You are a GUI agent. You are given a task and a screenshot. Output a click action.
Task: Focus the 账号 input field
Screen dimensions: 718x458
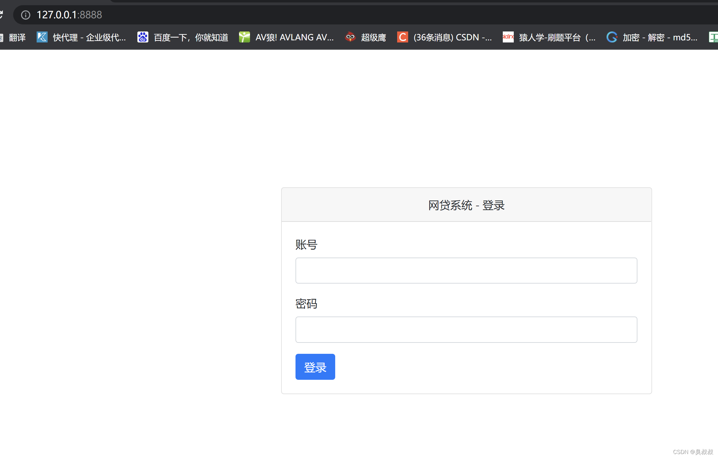[466, 270]
